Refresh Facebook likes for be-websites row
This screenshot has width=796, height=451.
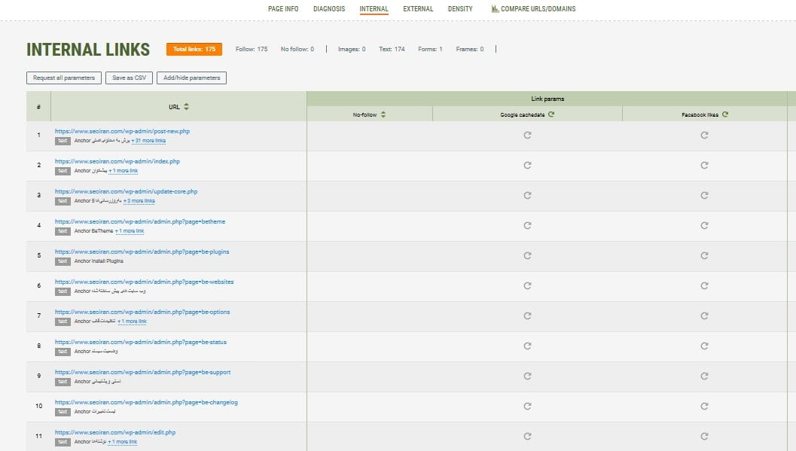pyautogui.click(x=704, y=285)
